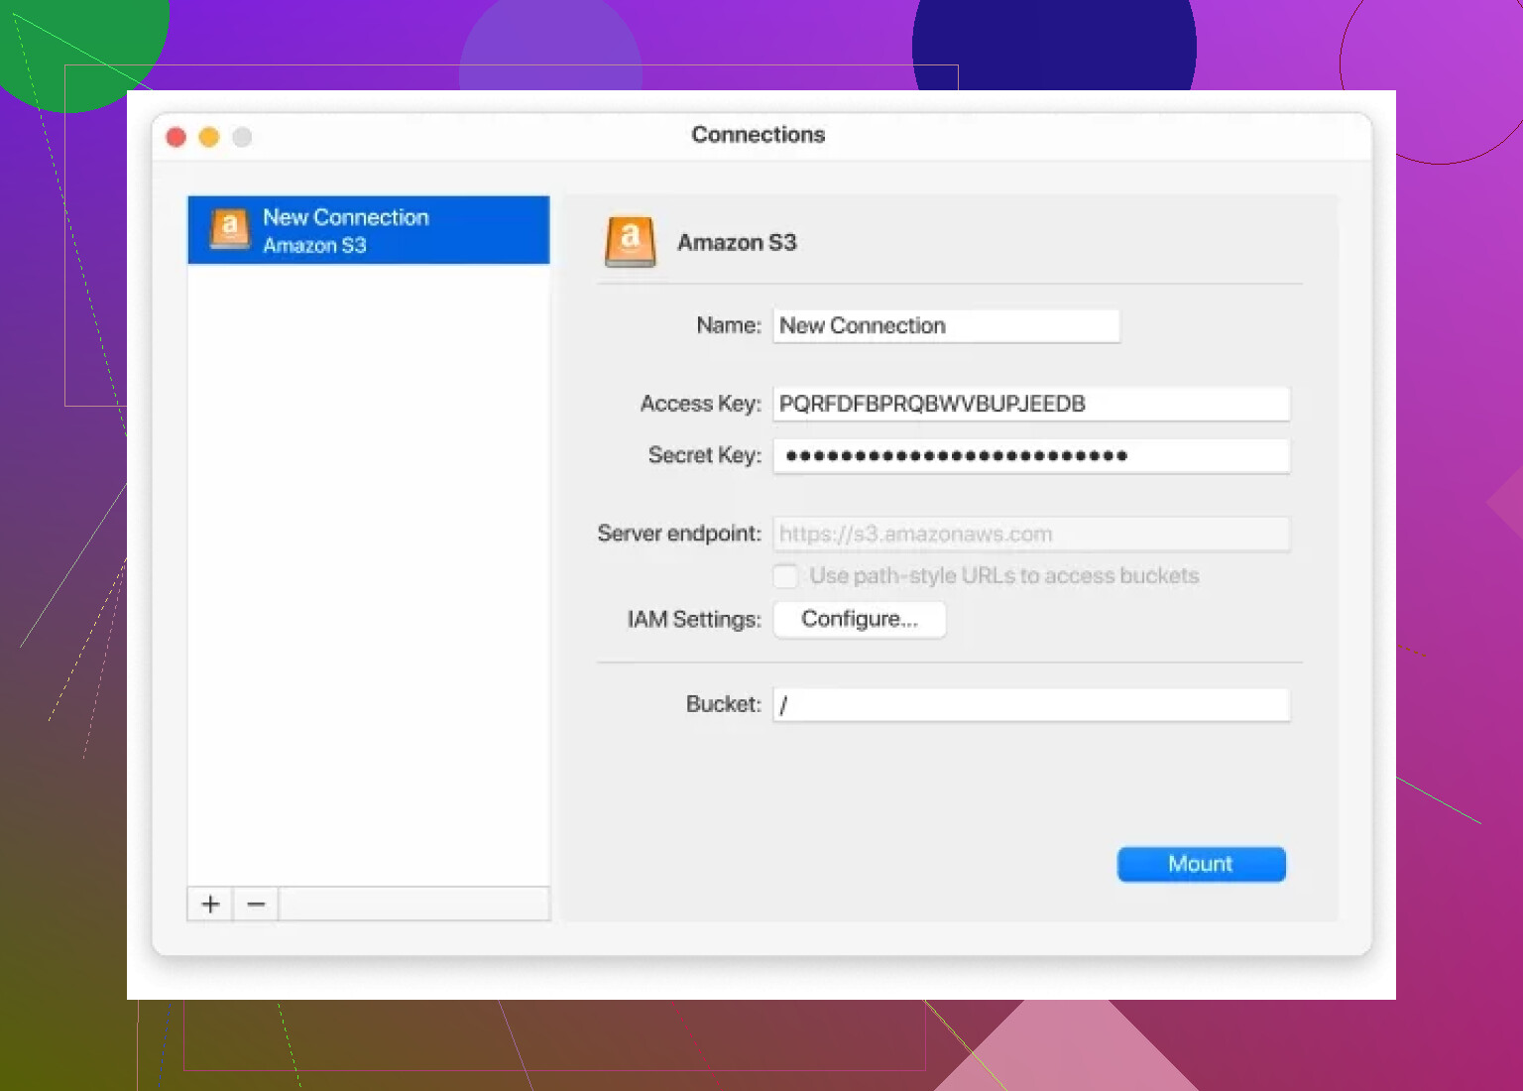Remove connection with minus button
The width and height of the screenshot is (1523, 1091).
click(x=256, y=904)
